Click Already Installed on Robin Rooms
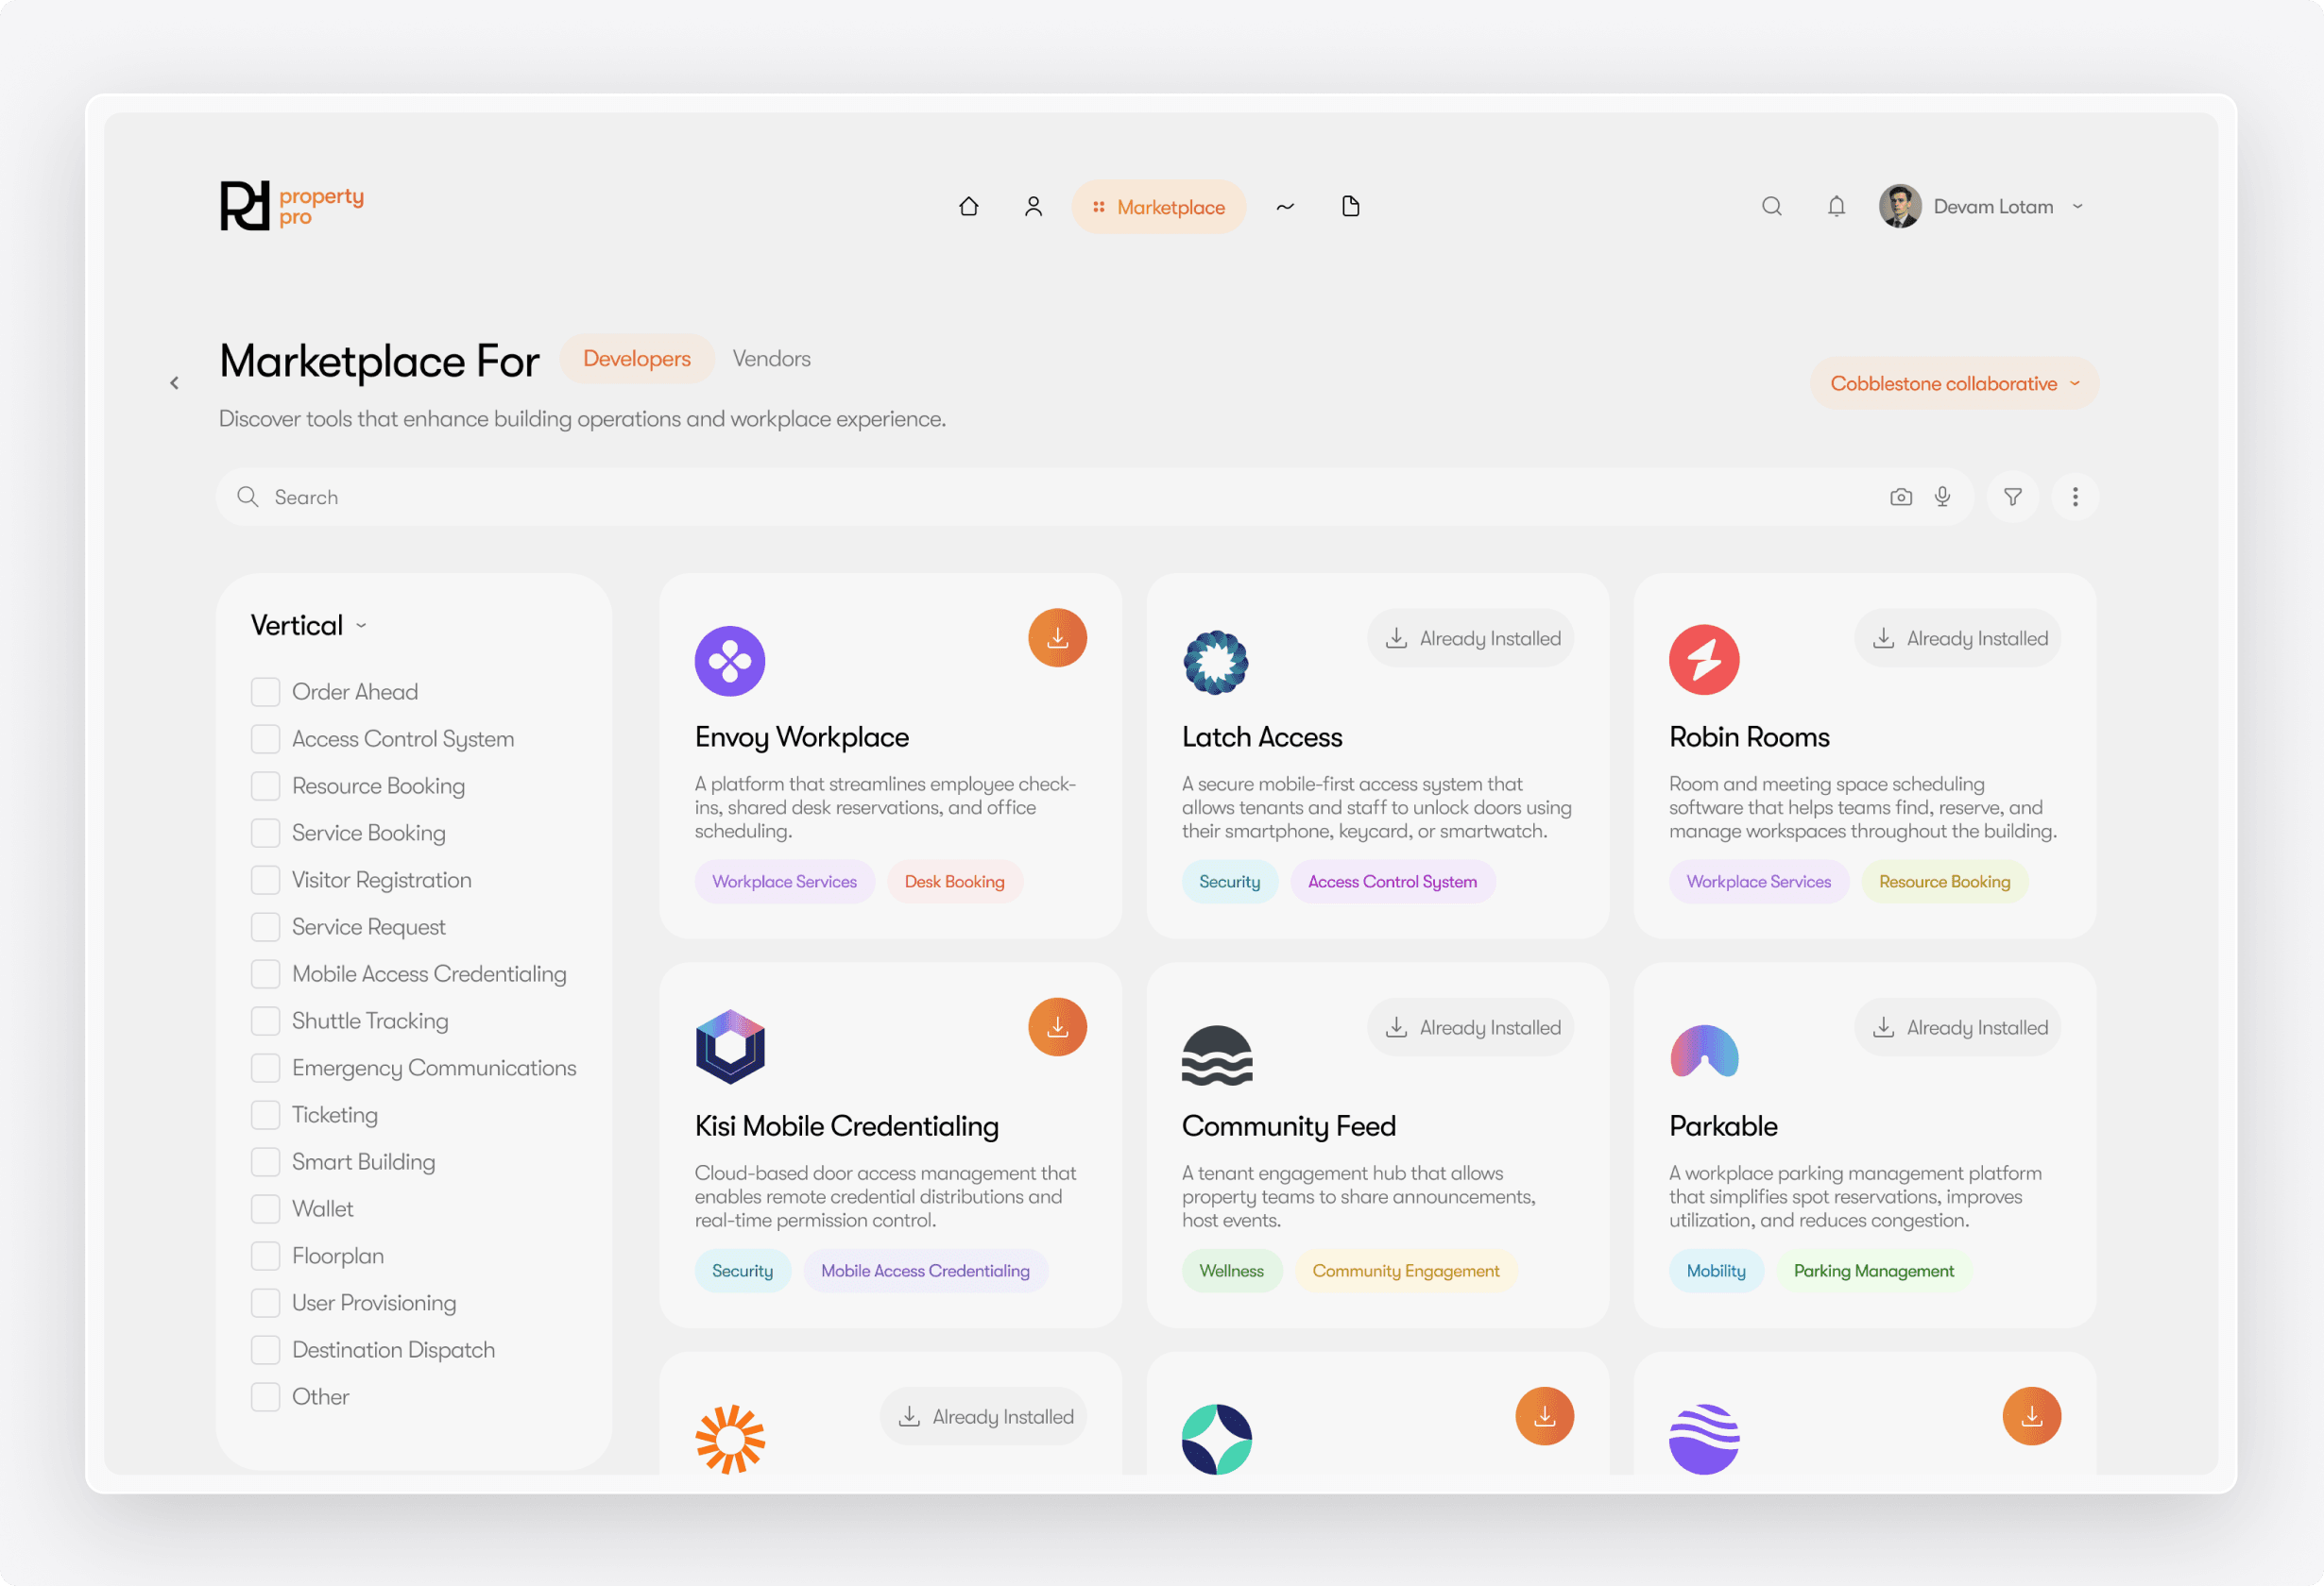Screen dimensions: 2324x1586 click(x=1957, y=637)
